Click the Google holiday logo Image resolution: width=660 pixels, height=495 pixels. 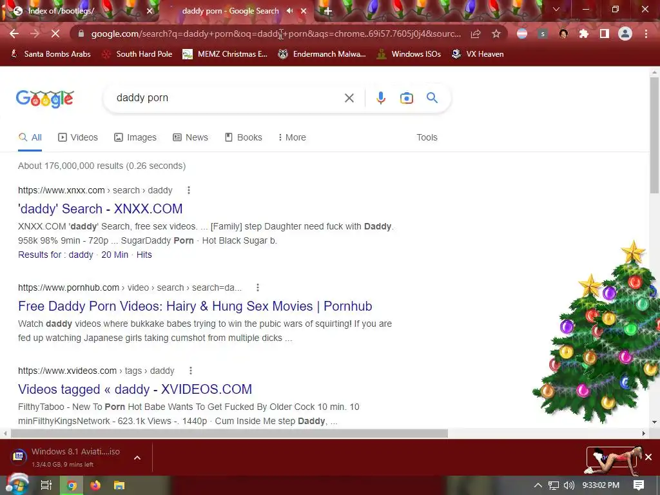(x=45, y=99)
